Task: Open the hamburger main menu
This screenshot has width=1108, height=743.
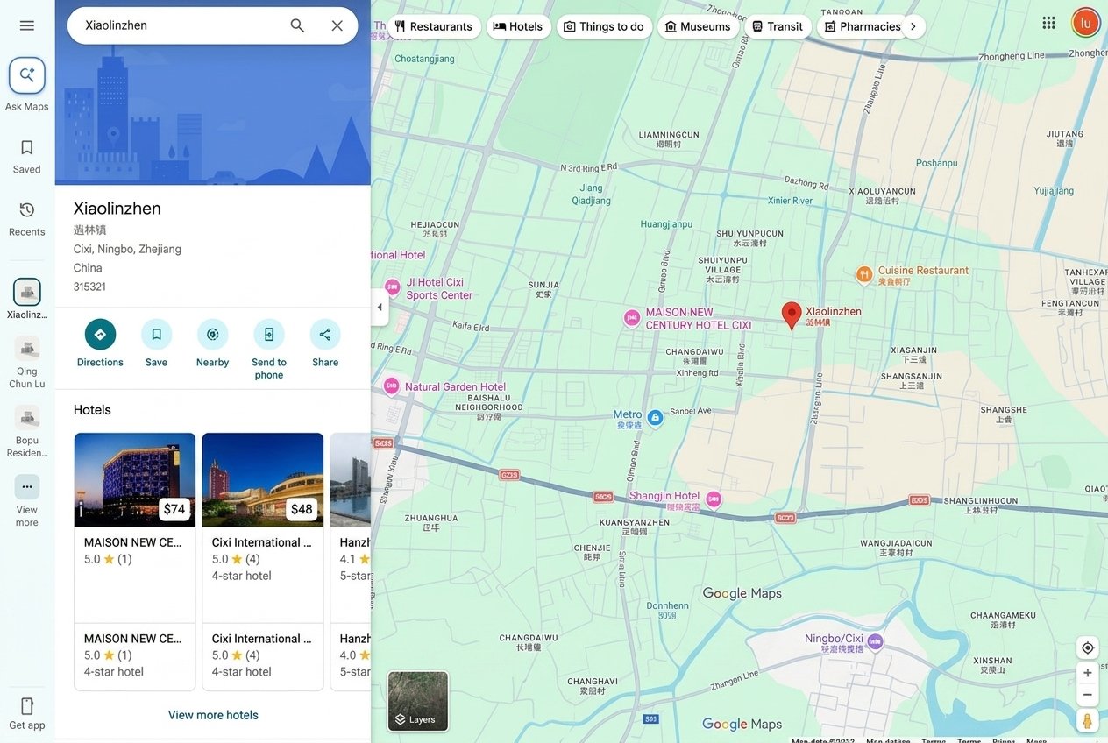Action: 26,25
